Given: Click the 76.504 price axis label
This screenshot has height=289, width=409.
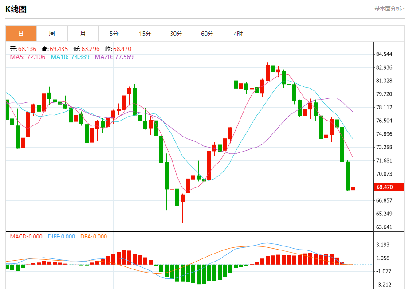Looking at the screenshot, I should 384,121.
